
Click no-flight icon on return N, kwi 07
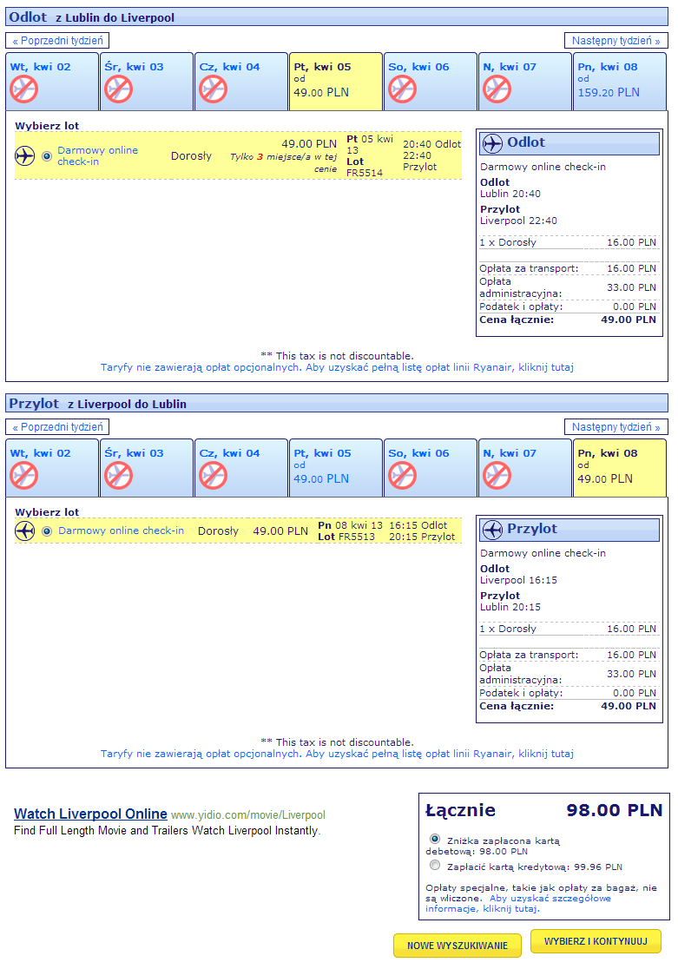[x=497, y=475]
